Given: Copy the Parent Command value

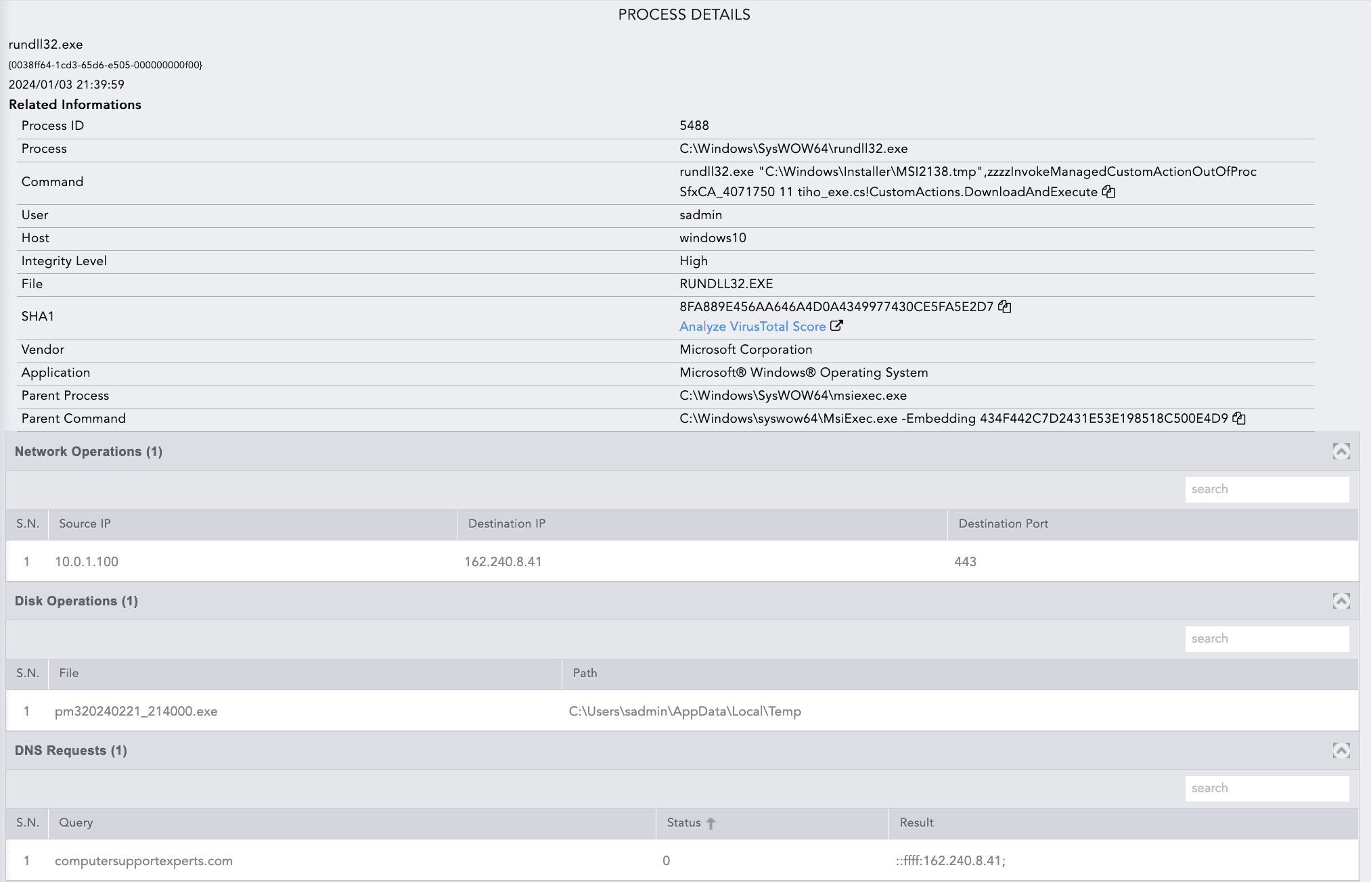Looking at the screenshot, I should click(1239, 418).
